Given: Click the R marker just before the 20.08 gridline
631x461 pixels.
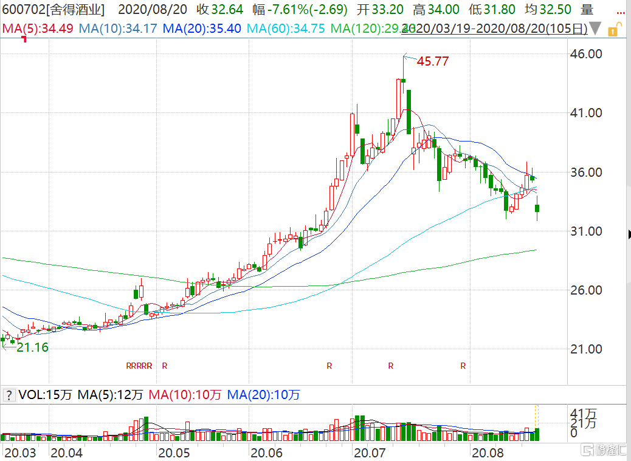Looking at the screenshot, I should click(x=463, y=366).
